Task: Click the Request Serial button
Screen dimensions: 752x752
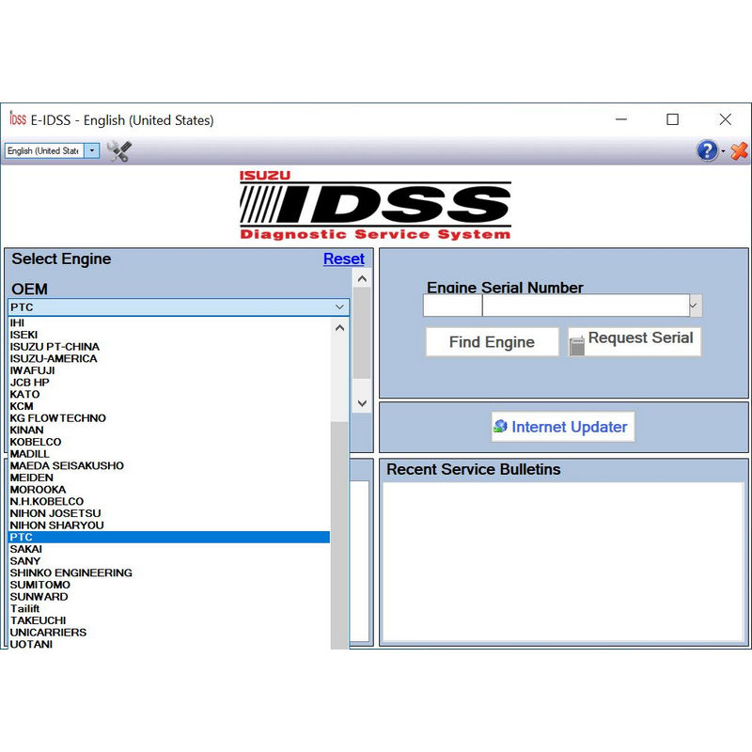Action: (x=634, y=342)
